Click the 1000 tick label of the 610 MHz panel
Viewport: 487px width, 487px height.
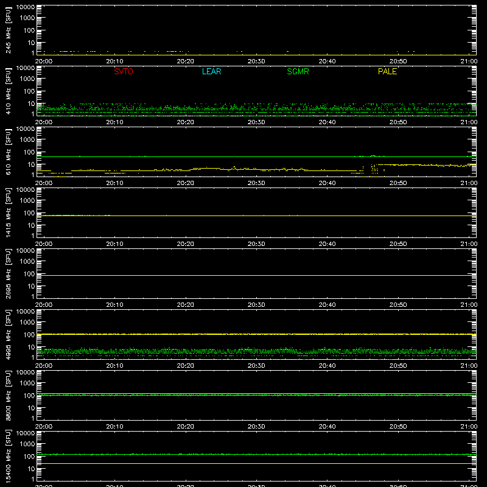coord(27,140)
